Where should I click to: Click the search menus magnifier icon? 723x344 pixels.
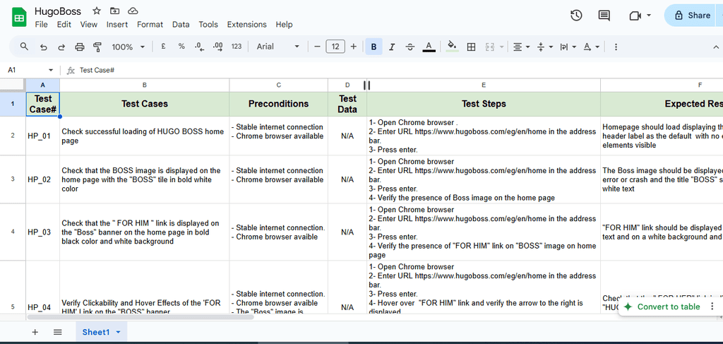click(25, 47)
